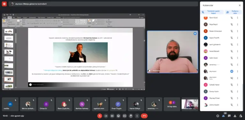Image resolution: width=245 pixels, height=120 pixels.
Task: Open the activities icon
Action: [x=235, y=116]
